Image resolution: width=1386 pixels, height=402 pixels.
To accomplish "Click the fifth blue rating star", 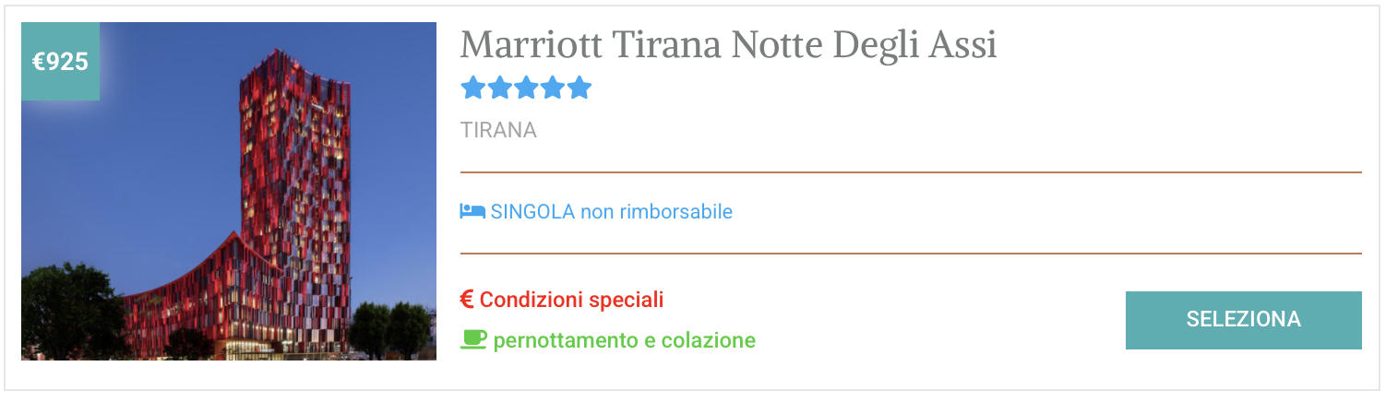I will click(x=579, y=88).
